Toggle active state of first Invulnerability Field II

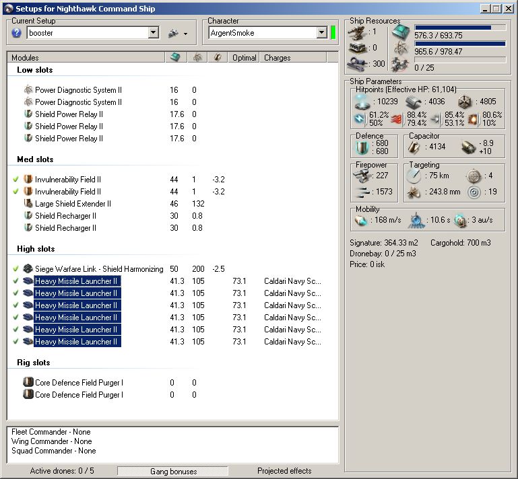[x=15, y=180]
